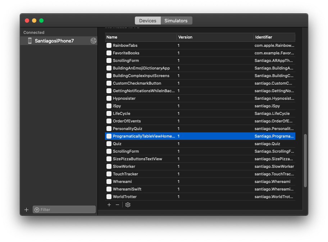
Task: Click the Whereami app icon
Action: click(109, 181)
